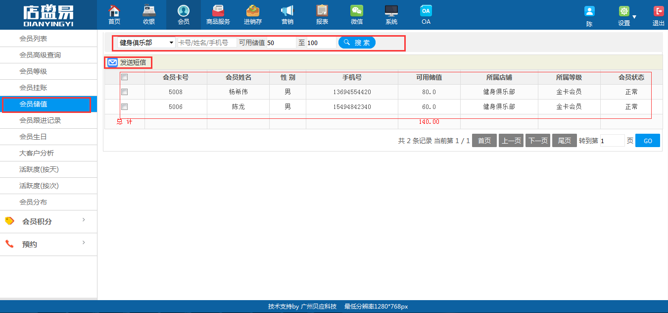
Task: Click the GO page jump button
Action: tap(648, 141)
